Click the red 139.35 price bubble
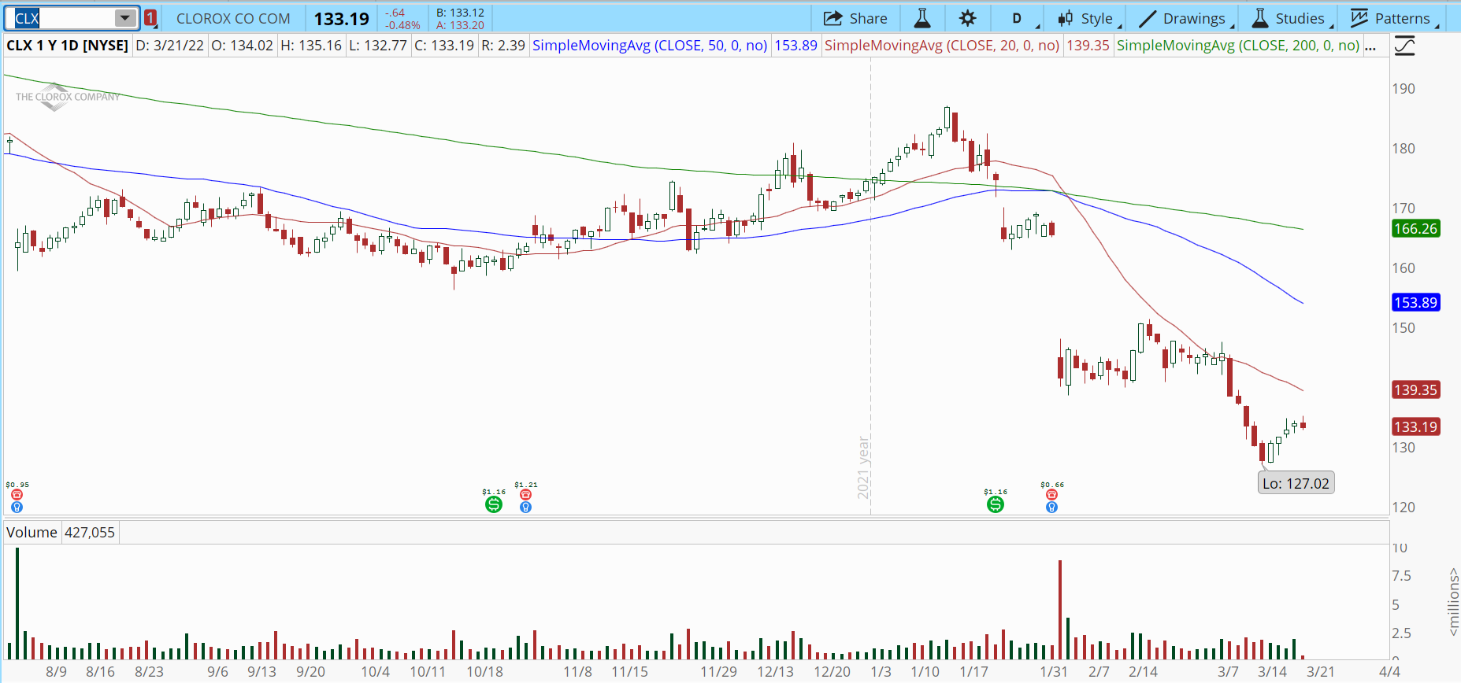This screenshot has width=1461, height=683. point(1416,390)
